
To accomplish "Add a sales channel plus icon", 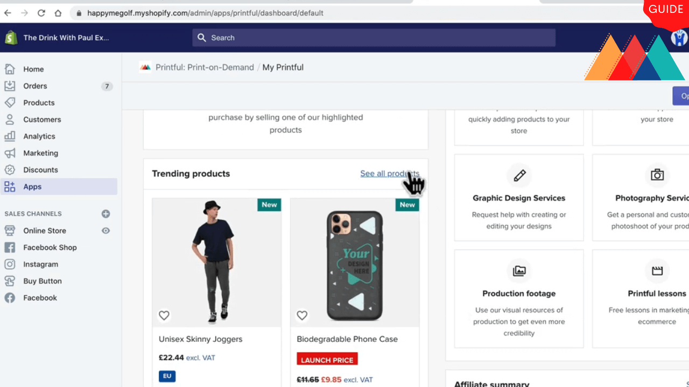I will tap(106, 214).
